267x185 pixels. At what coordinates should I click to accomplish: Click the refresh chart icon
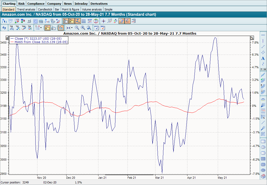(4, 28)
